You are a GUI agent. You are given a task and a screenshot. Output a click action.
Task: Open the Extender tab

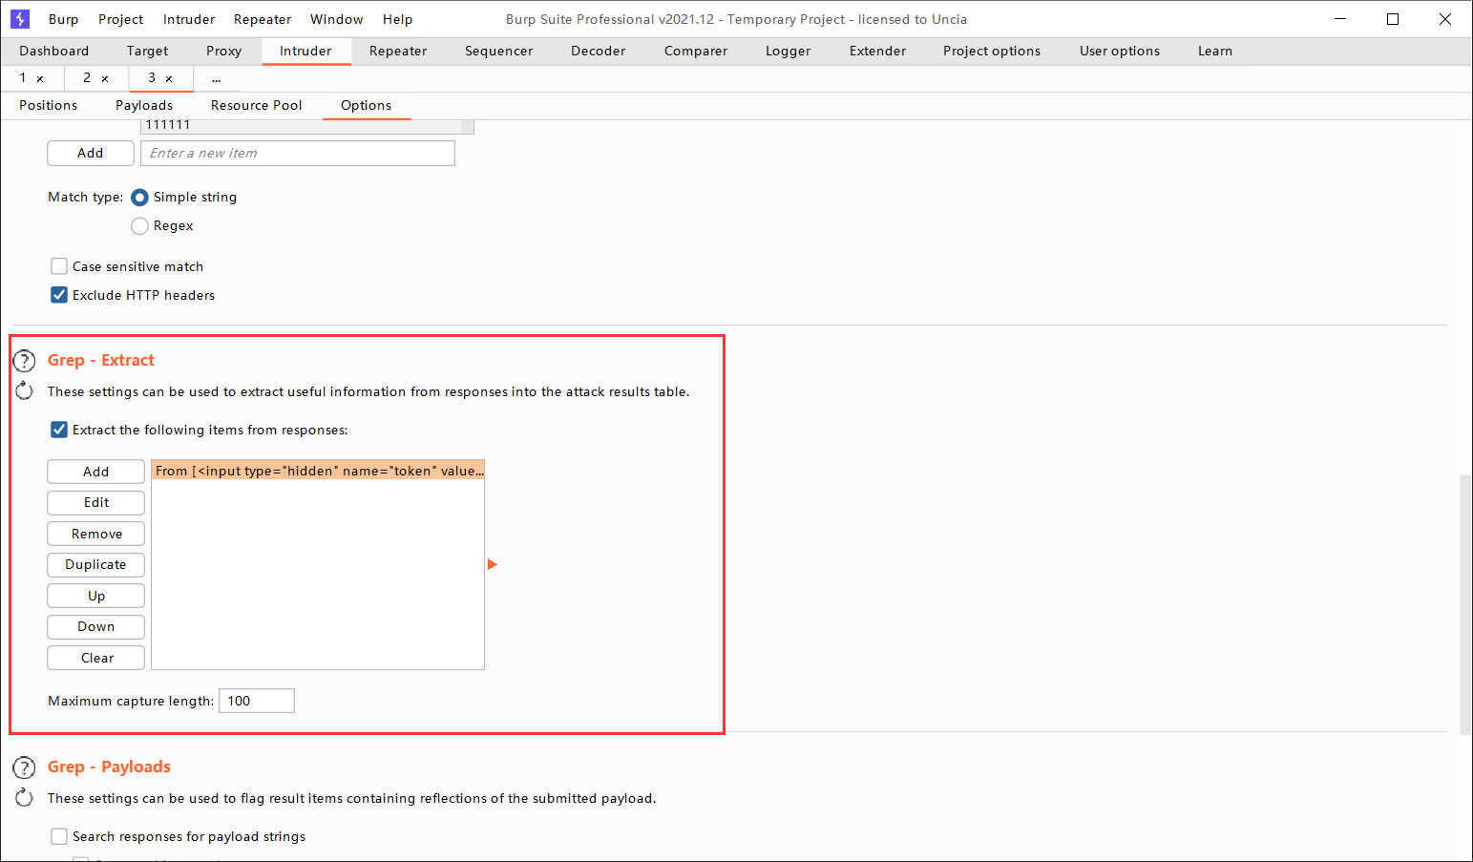click(x=878, y=51)
